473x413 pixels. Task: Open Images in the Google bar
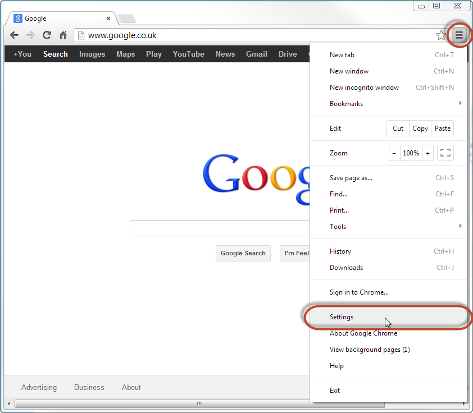click(92, 54)
